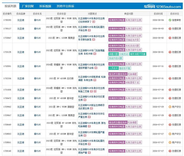Switch to 厂家回复 tab

(28, 6)
